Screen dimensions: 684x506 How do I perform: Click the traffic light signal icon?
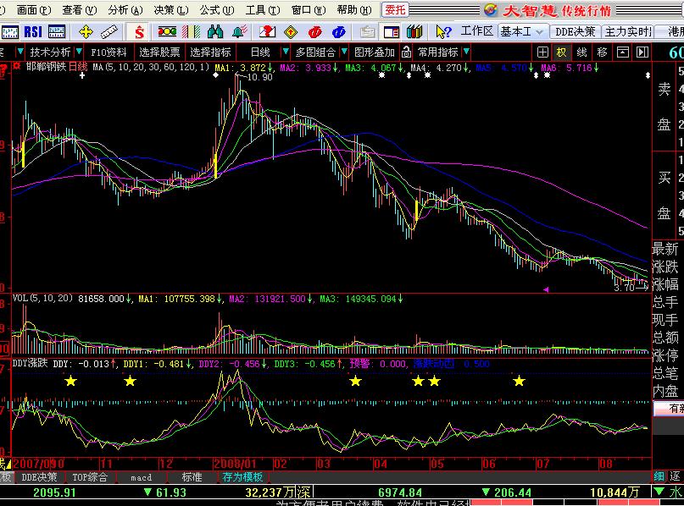pos(167,31)
